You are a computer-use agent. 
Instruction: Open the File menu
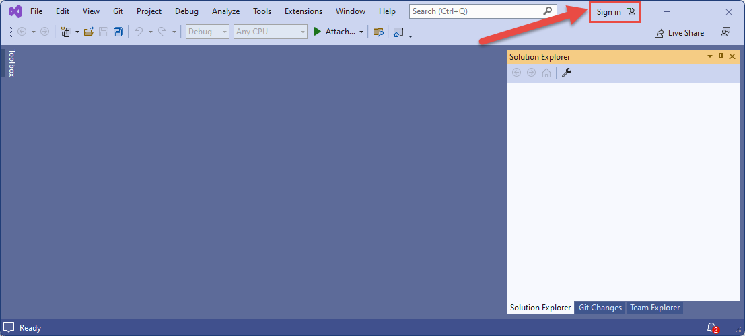click(36, 11)
